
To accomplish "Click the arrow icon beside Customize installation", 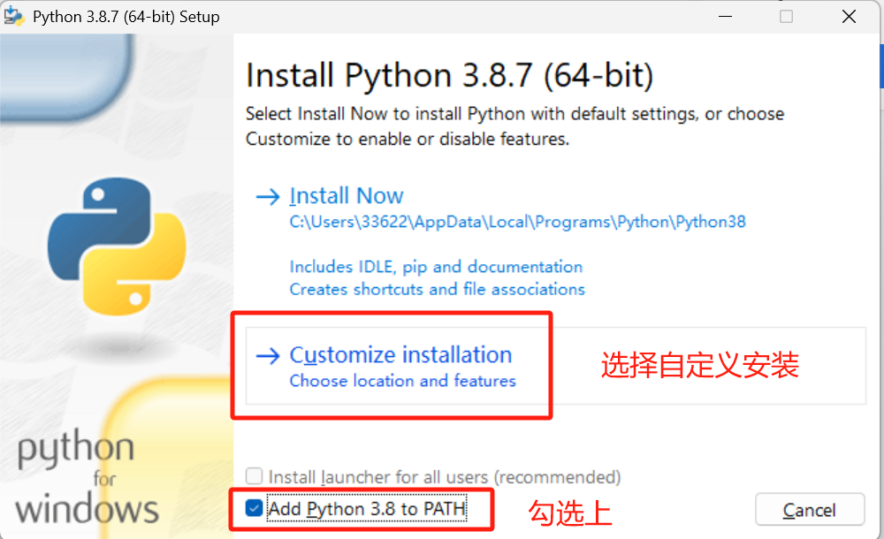I will click(267, 356).
